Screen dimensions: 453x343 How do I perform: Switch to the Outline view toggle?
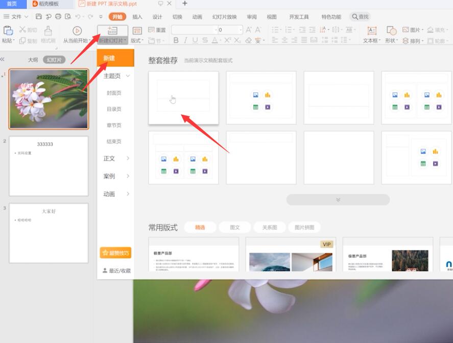pyautogui.click(x=33, y=60)
